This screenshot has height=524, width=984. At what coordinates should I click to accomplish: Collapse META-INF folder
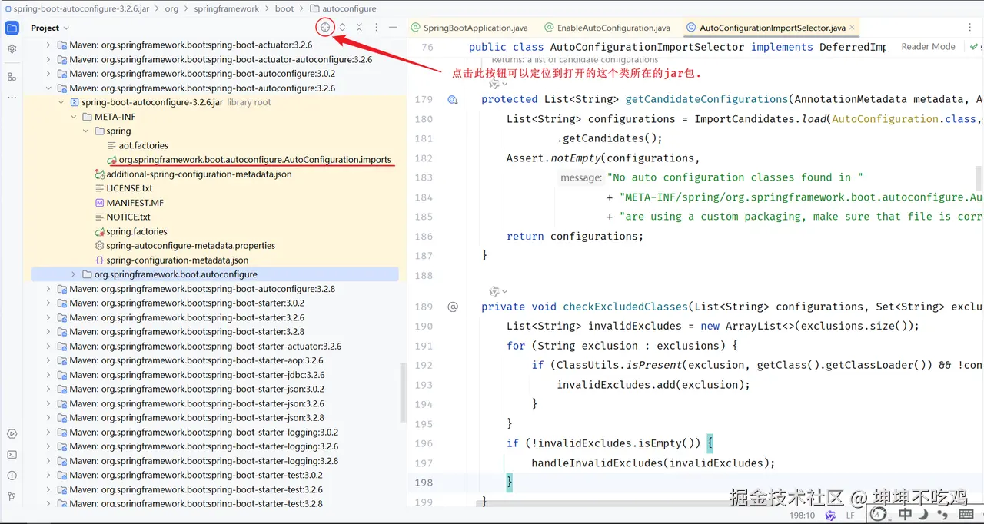point(73,117)
